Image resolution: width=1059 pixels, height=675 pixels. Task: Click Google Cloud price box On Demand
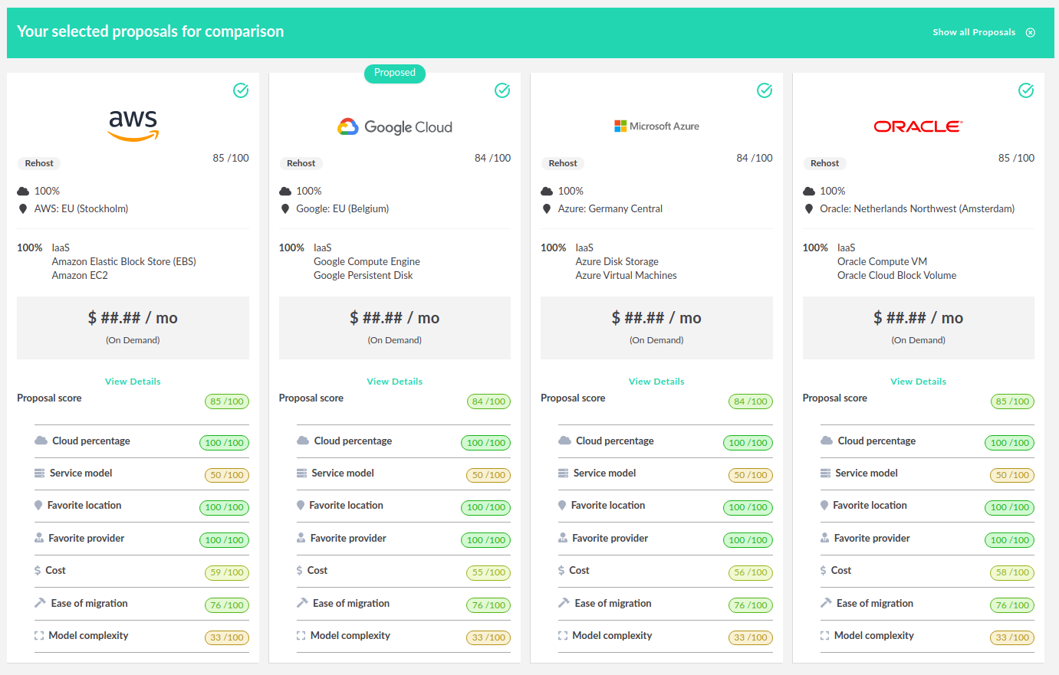tap(395, 328)
